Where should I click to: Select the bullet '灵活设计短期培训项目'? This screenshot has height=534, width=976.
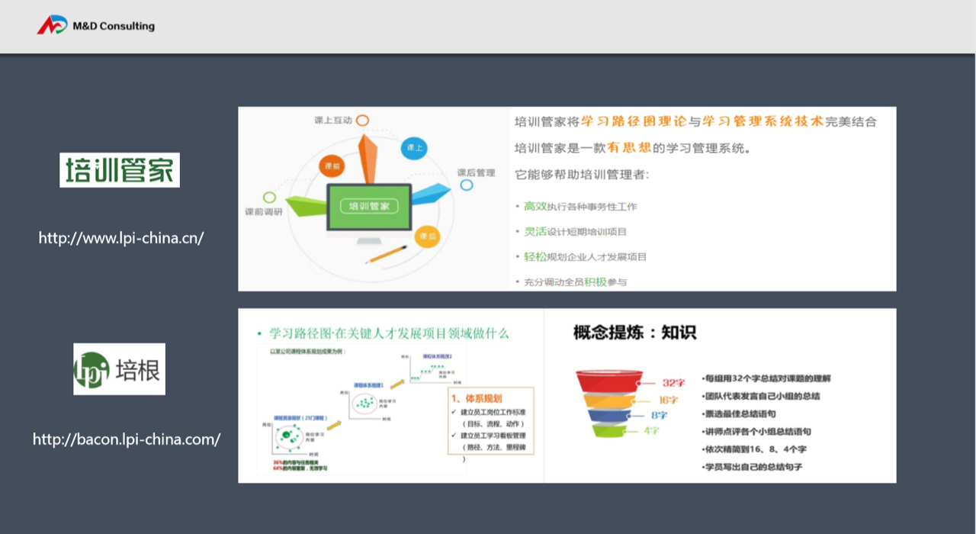(575, 232)
